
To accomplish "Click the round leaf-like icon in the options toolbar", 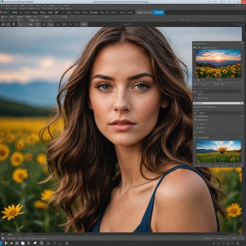I will pyautogui.click(x=14, y=24).
